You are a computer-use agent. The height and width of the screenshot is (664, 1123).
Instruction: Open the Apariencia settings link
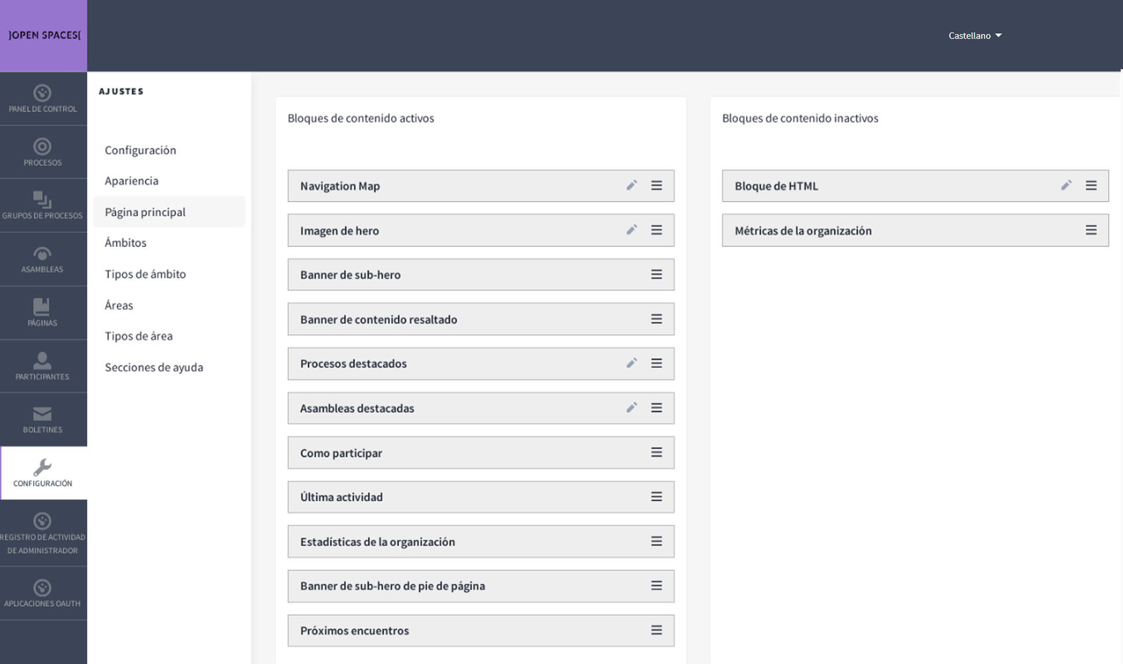click(131, 181)
